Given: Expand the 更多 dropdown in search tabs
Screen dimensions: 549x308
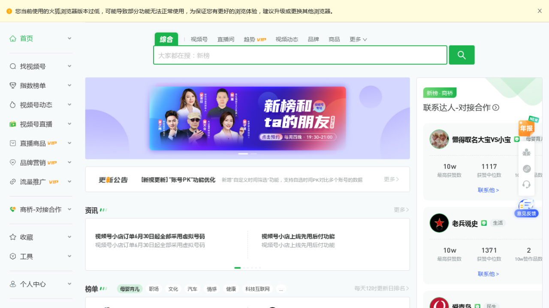Looking at the screenshot, I should click(x=358, y=39).
